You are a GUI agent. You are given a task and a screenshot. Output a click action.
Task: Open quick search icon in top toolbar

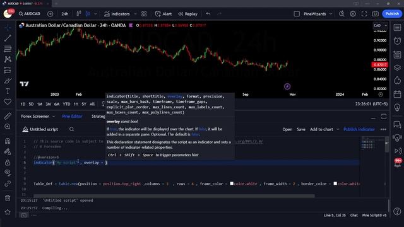(342, 14)
